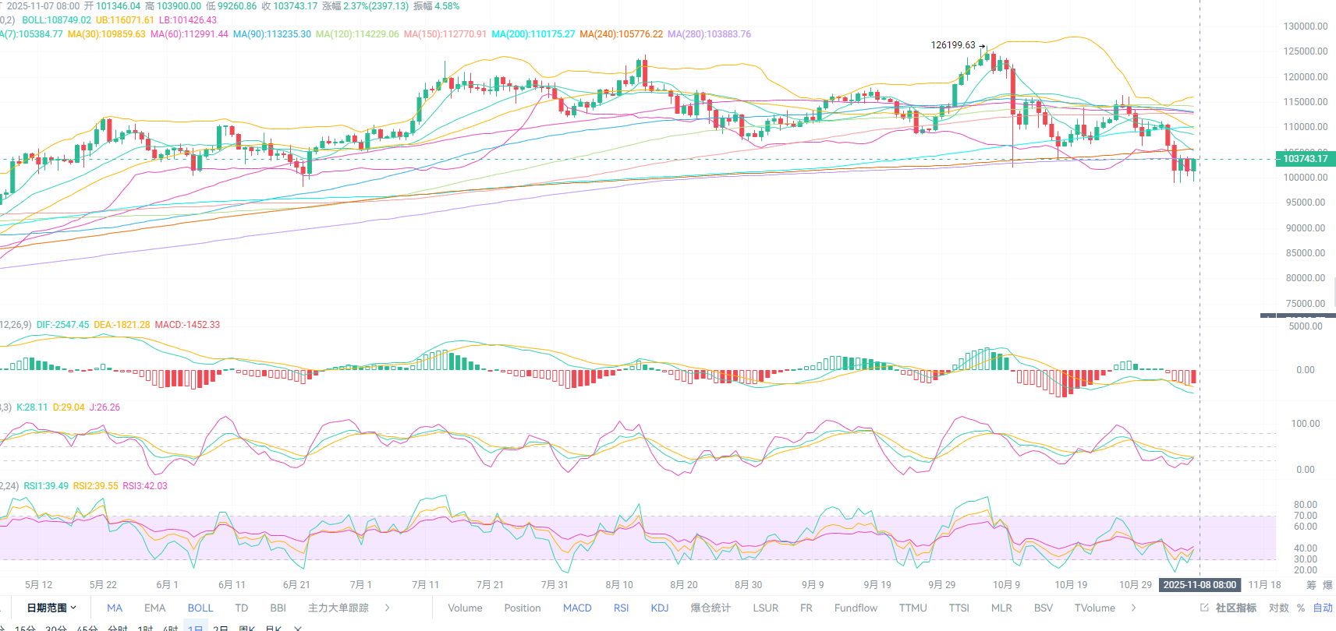Open the 日期范围 date range dropdown
The width and height of the screenshot is (1336, 631).
point(51,608)
